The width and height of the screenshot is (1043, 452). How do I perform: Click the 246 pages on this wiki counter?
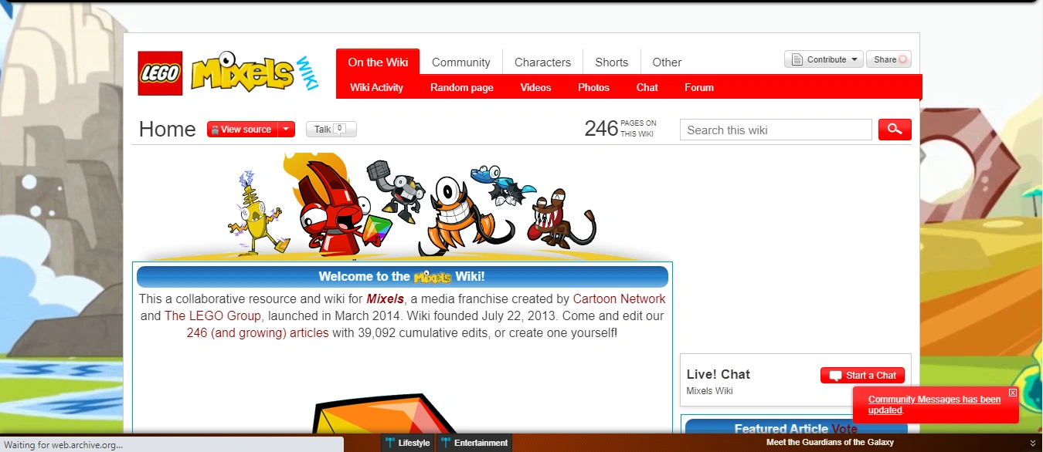[x=620, y=129]
